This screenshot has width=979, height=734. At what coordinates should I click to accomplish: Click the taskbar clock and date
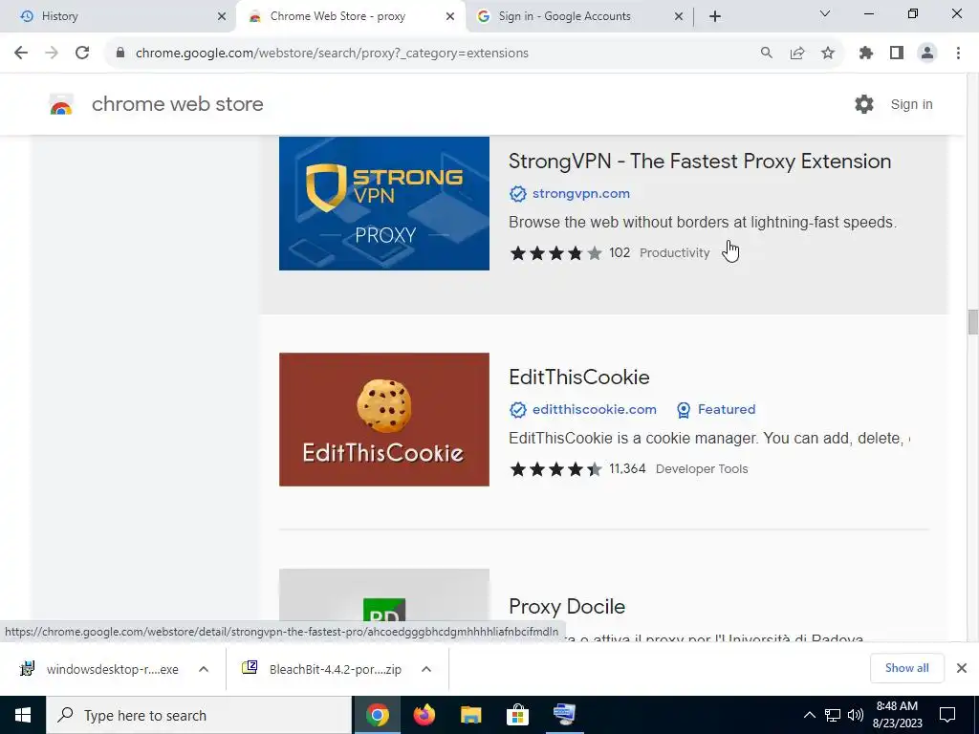coord(897,715)
